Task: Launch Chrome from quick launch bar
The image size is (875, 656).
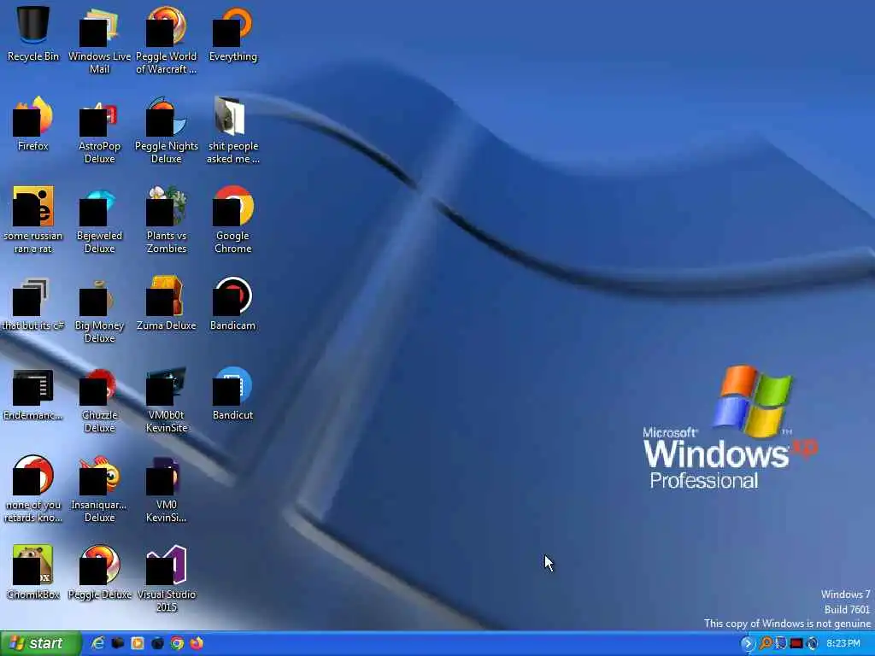Action: pyautogui.click(x=177, y=644)
